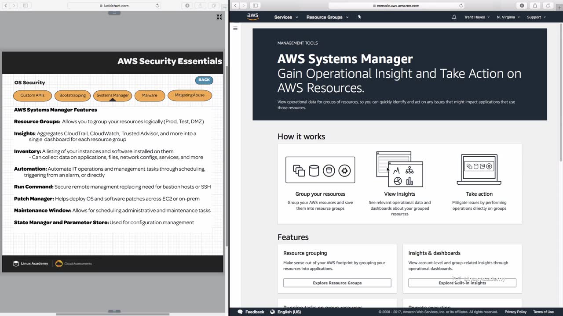Click the BACK button on the slide
Screen dimensions: 563x316
point(204,80)
